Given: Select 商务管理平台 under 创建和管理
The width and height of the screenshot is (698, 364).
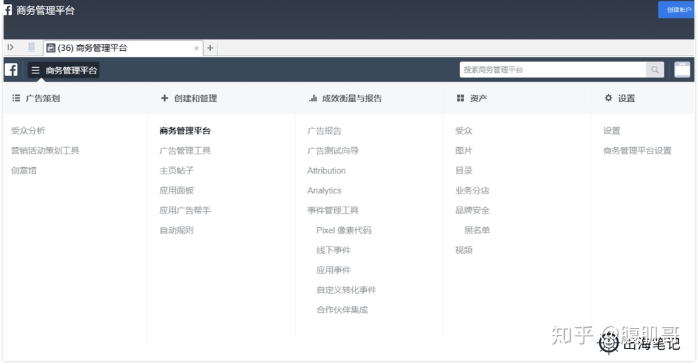Looking at the screenshot, I should [185, 130].
